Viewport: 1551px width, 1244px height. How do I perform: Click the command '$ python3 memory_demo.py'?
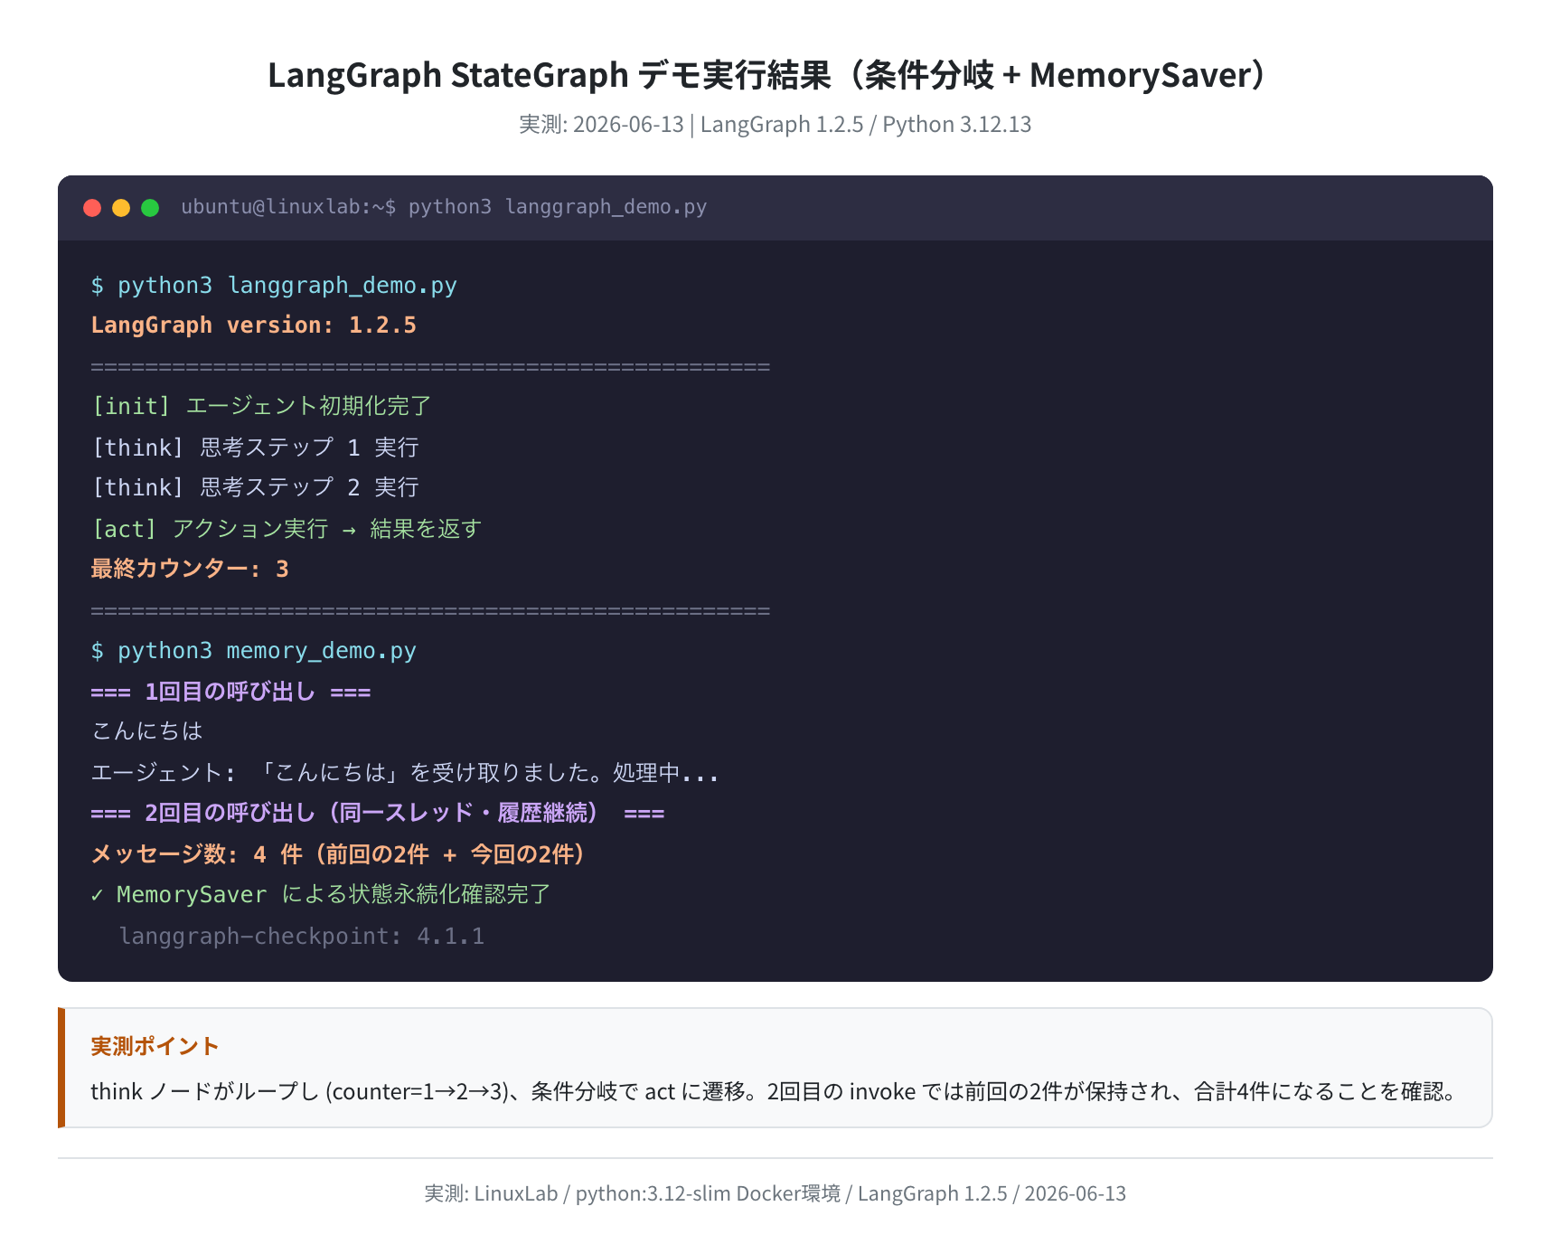[x=254, y=651]
